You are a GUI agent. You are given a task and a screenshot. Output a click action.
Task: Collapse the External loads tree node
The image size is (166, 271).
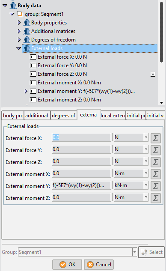19,48
